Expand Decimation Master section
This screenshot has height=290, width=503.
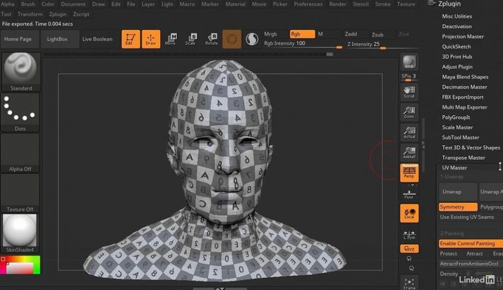point(464,87)
